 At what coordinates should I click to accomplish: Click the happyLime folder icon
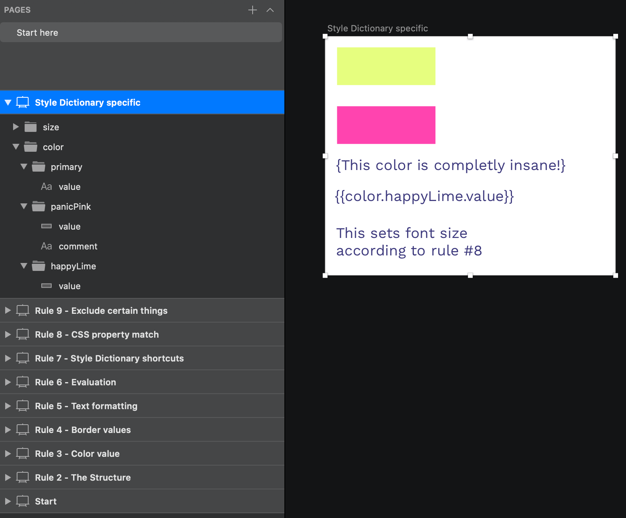pos(39,266)
